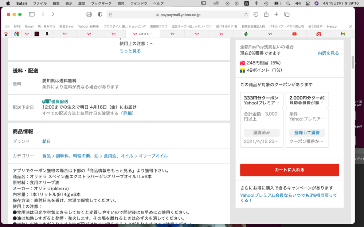364x227 pixels.
Task: Click the address bar URL field
Action: (x=178, y=15)
